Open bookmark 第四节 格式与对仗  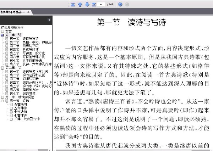tap(24, 50)
